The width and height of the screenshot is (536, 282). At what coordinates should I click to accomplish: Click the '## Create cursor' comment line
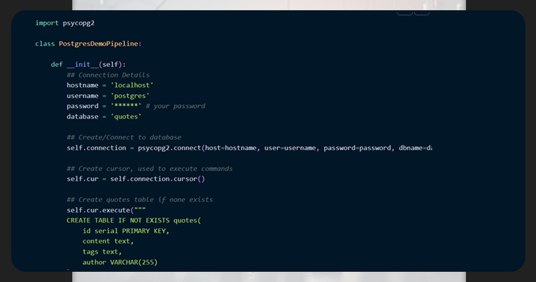pos(149,169)
